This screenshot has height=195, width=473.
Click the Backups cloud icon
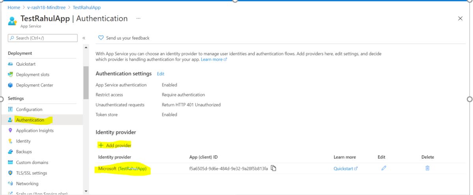(x=11, y=152)
